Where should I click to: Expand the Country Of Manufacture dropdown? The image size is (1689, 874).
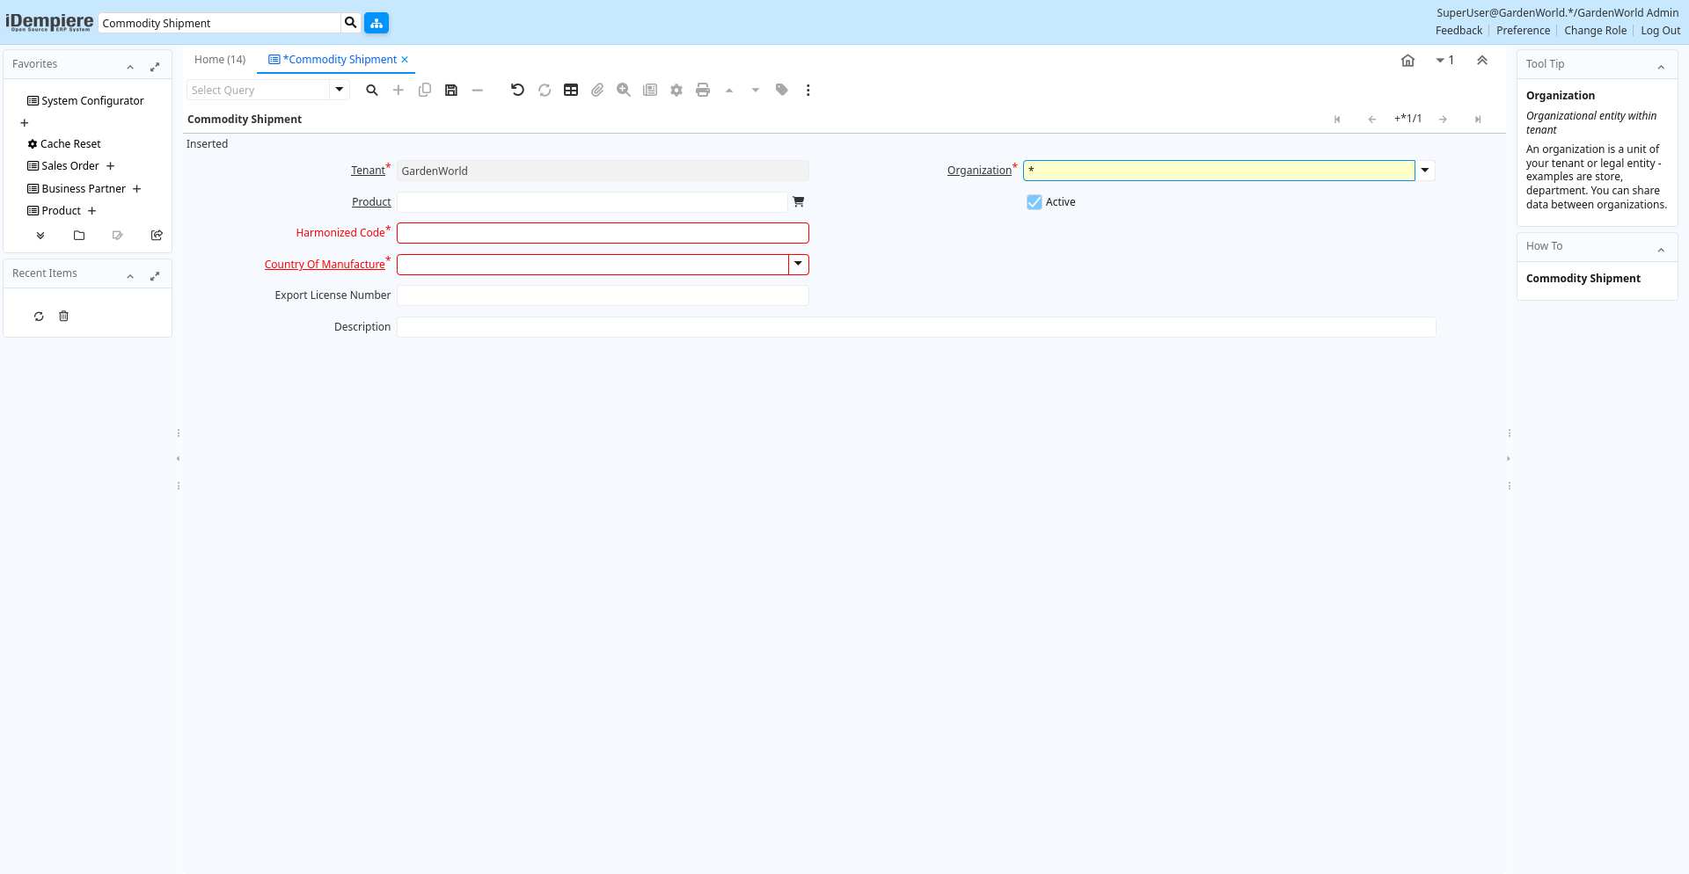(x=799, y=264)
